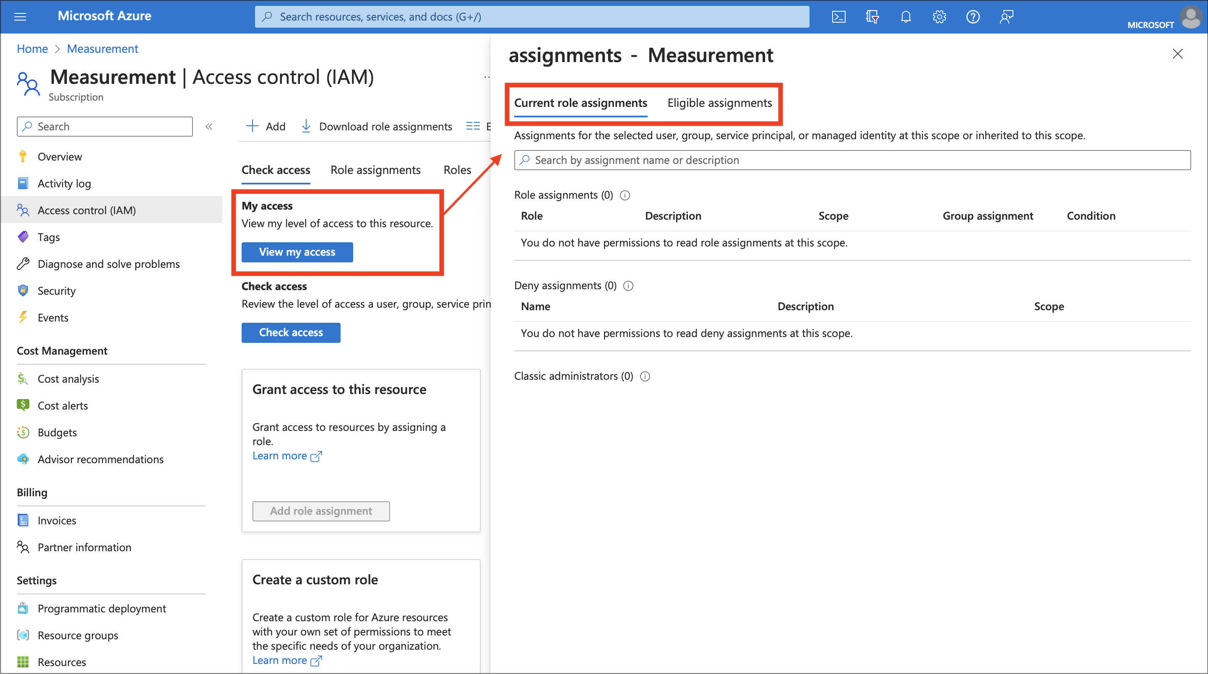Click the View my access button
The width and height of the screenshot is (1208, 674).
[x=296, y=252]
